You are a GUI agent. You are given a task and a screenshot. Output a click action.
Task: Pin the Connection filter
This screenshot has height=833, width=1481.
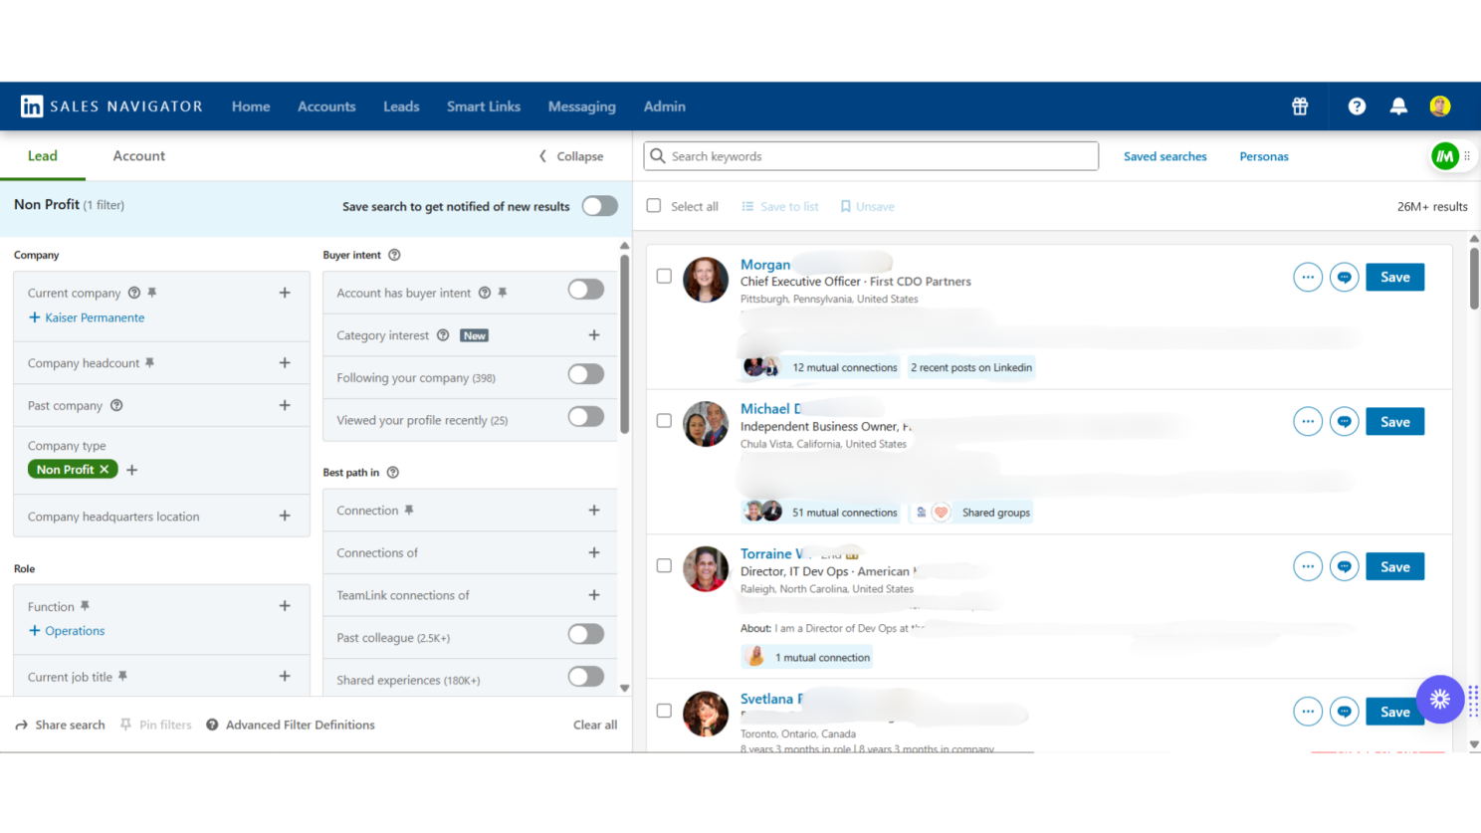pyautogui.click(x=408, y=511)
